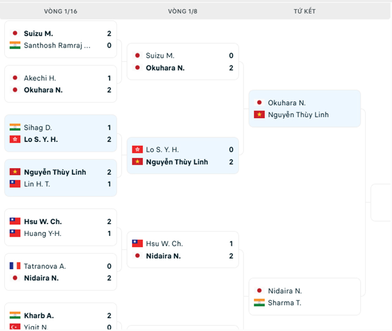Click Suizu M. score 0 in round 1/8

point(231,56)
